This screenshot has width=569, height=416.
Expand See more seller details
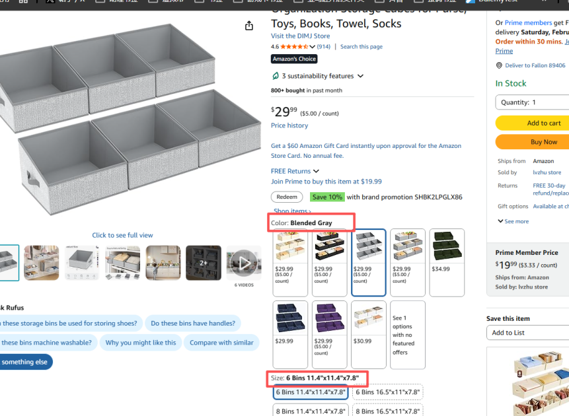pyautogui.click(x=513, y=221)
